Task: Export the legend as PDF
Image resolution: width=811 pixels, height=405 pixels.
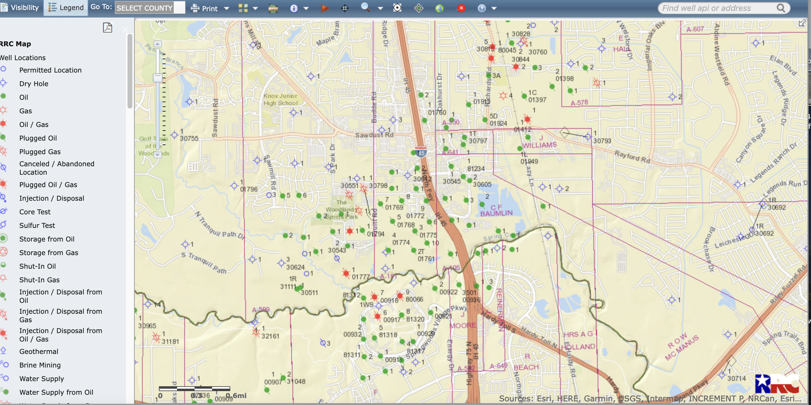Action: pyautogui.click(x=107, y=28)
